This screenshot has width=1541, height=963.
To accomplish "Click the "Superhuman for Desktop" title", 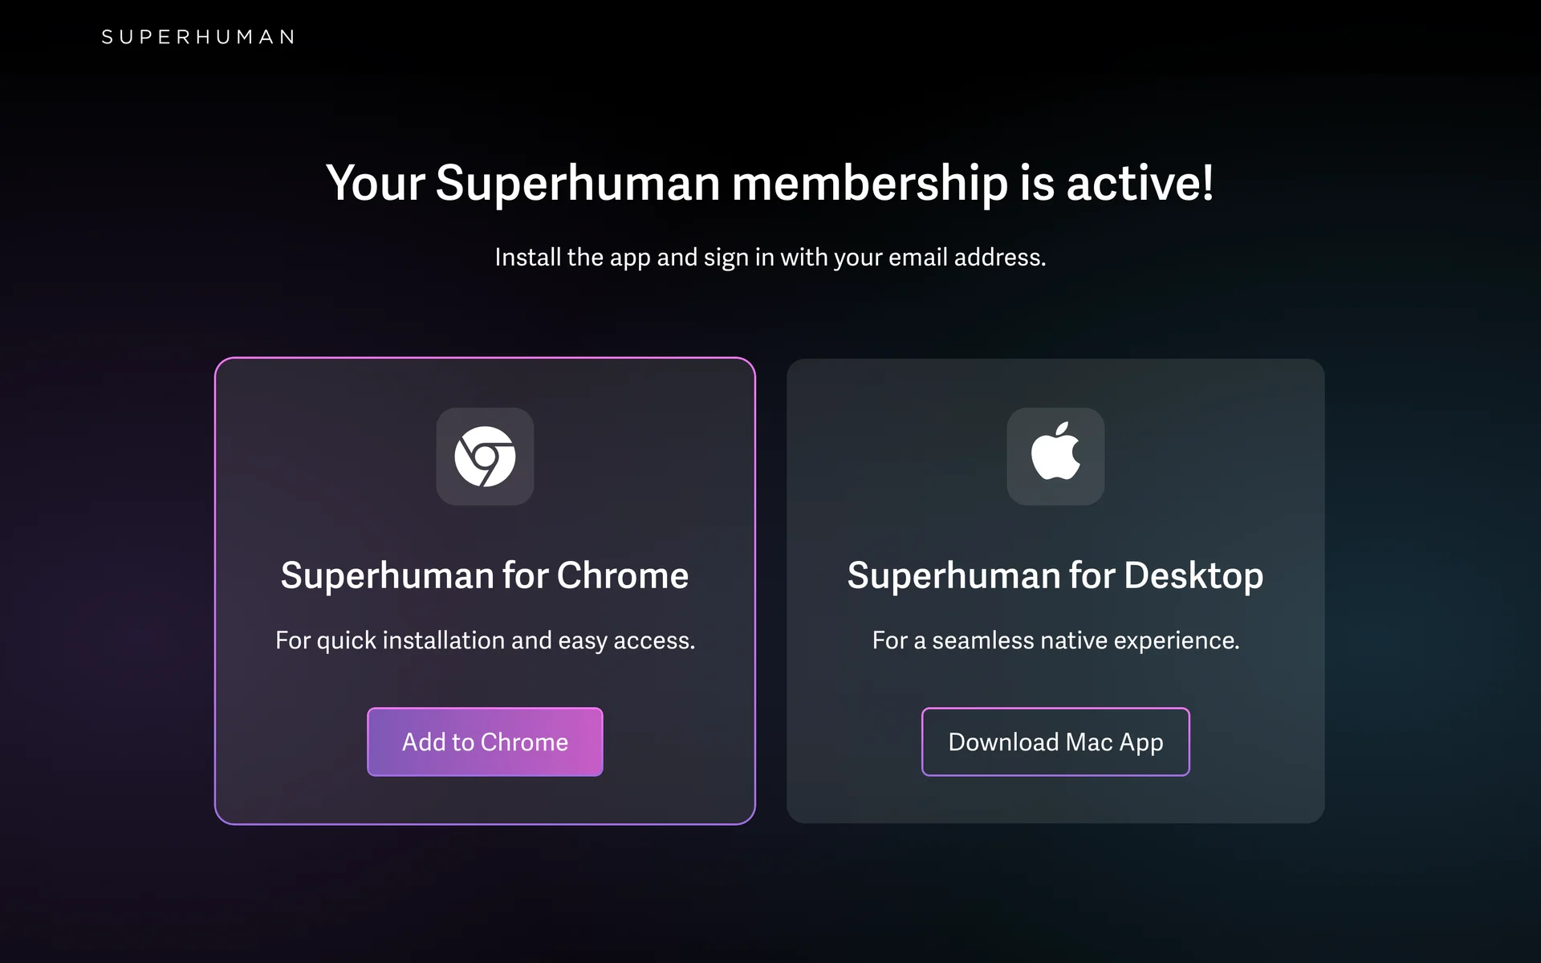I will (x=1055, y=575).
